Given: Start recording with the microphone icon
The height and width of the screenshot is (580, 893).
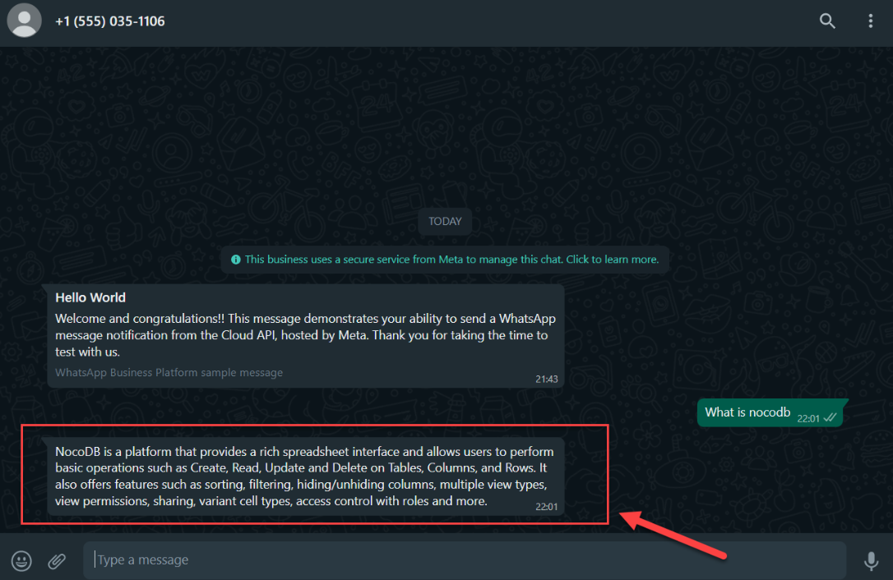Looking at the screenshot, I should pyautogui.click(x=871, y=560).
